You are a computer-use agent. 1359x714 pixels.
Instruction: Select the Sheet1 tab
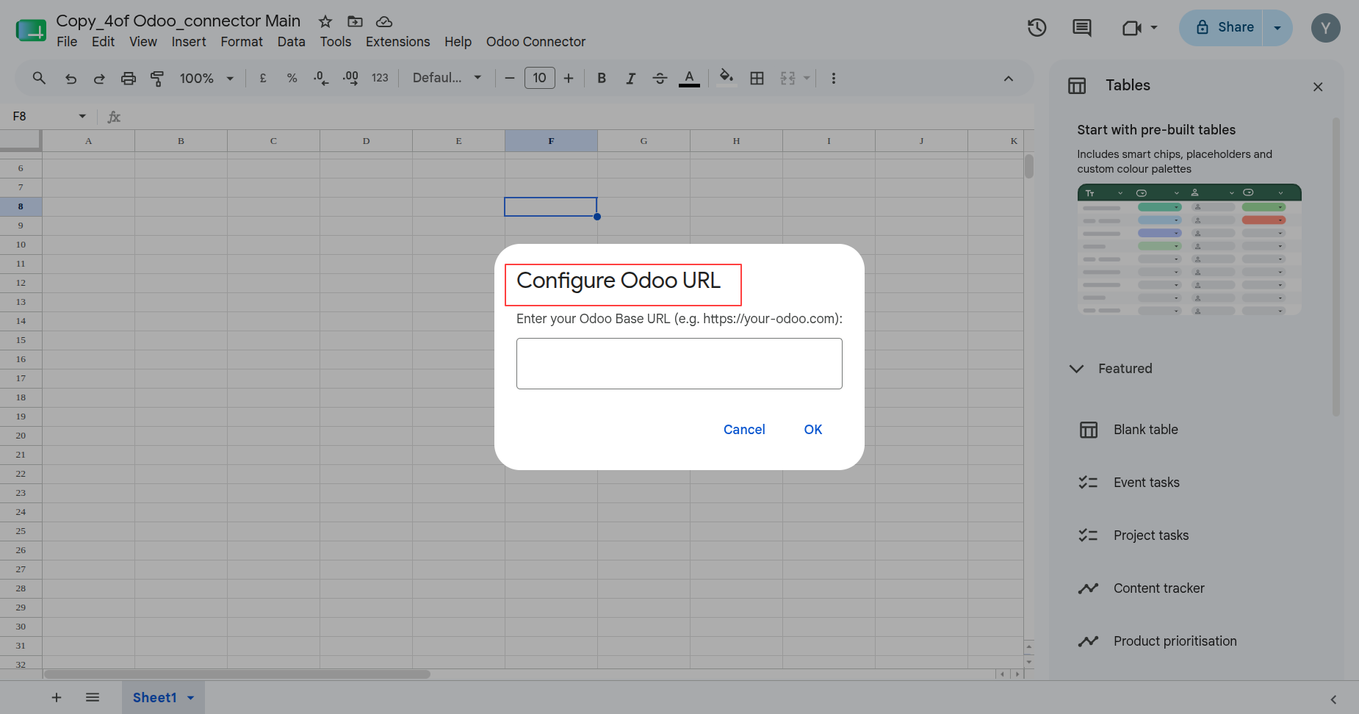pos(155,698)
